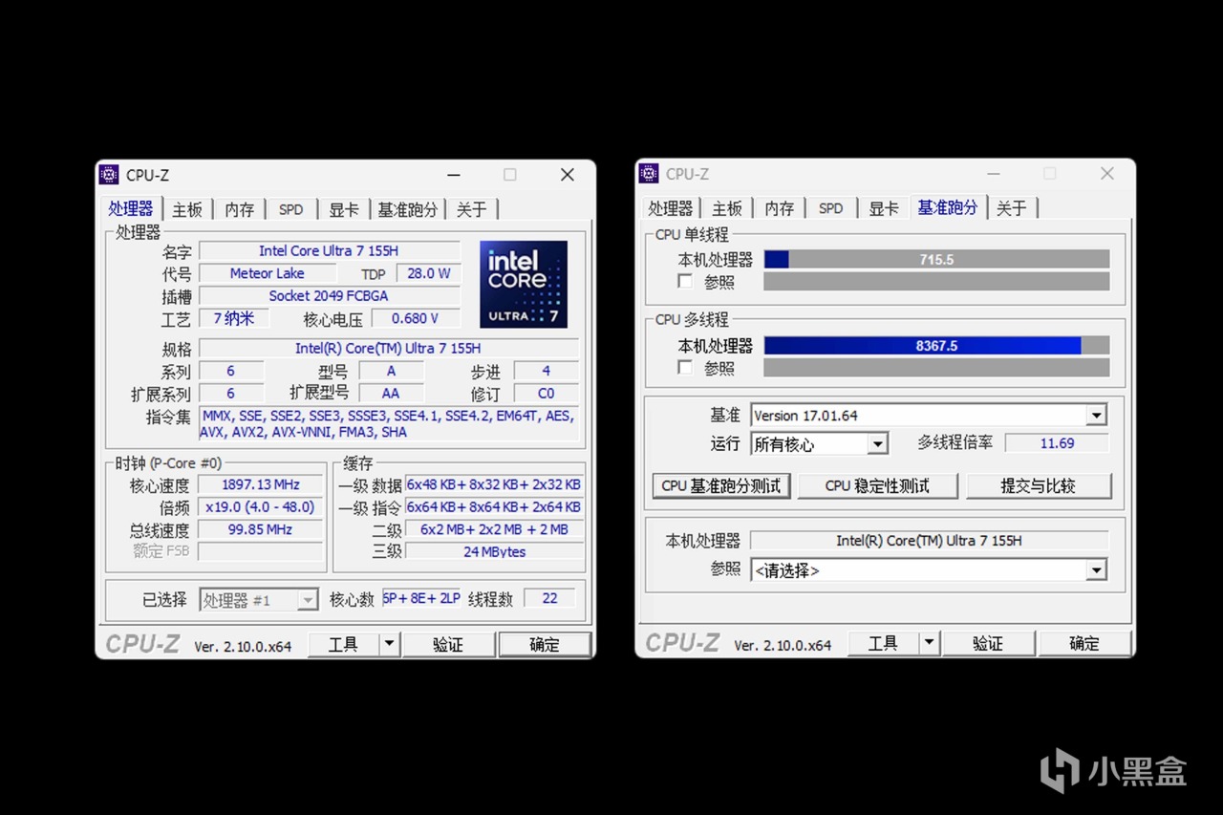Screen dimensions: 1223x815
Task: Click the 指令集 instruction list text
Action: [388, 424]
